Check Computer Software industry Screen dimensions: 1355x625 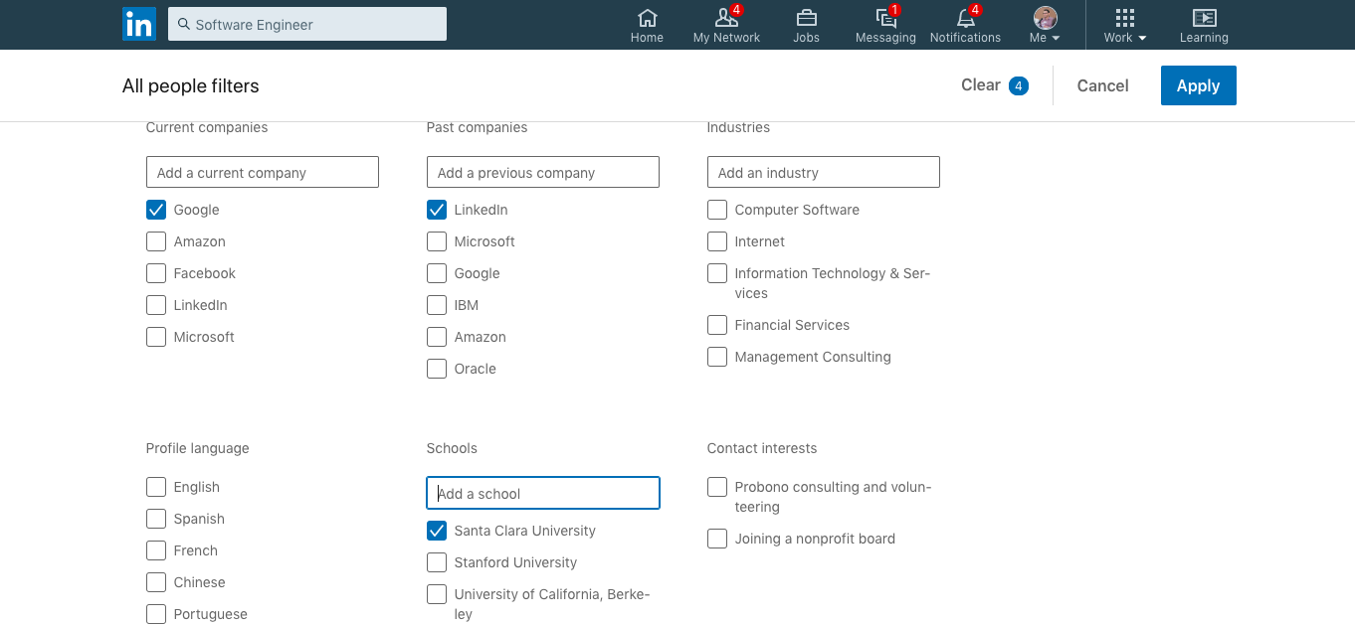tap(717, 210)
